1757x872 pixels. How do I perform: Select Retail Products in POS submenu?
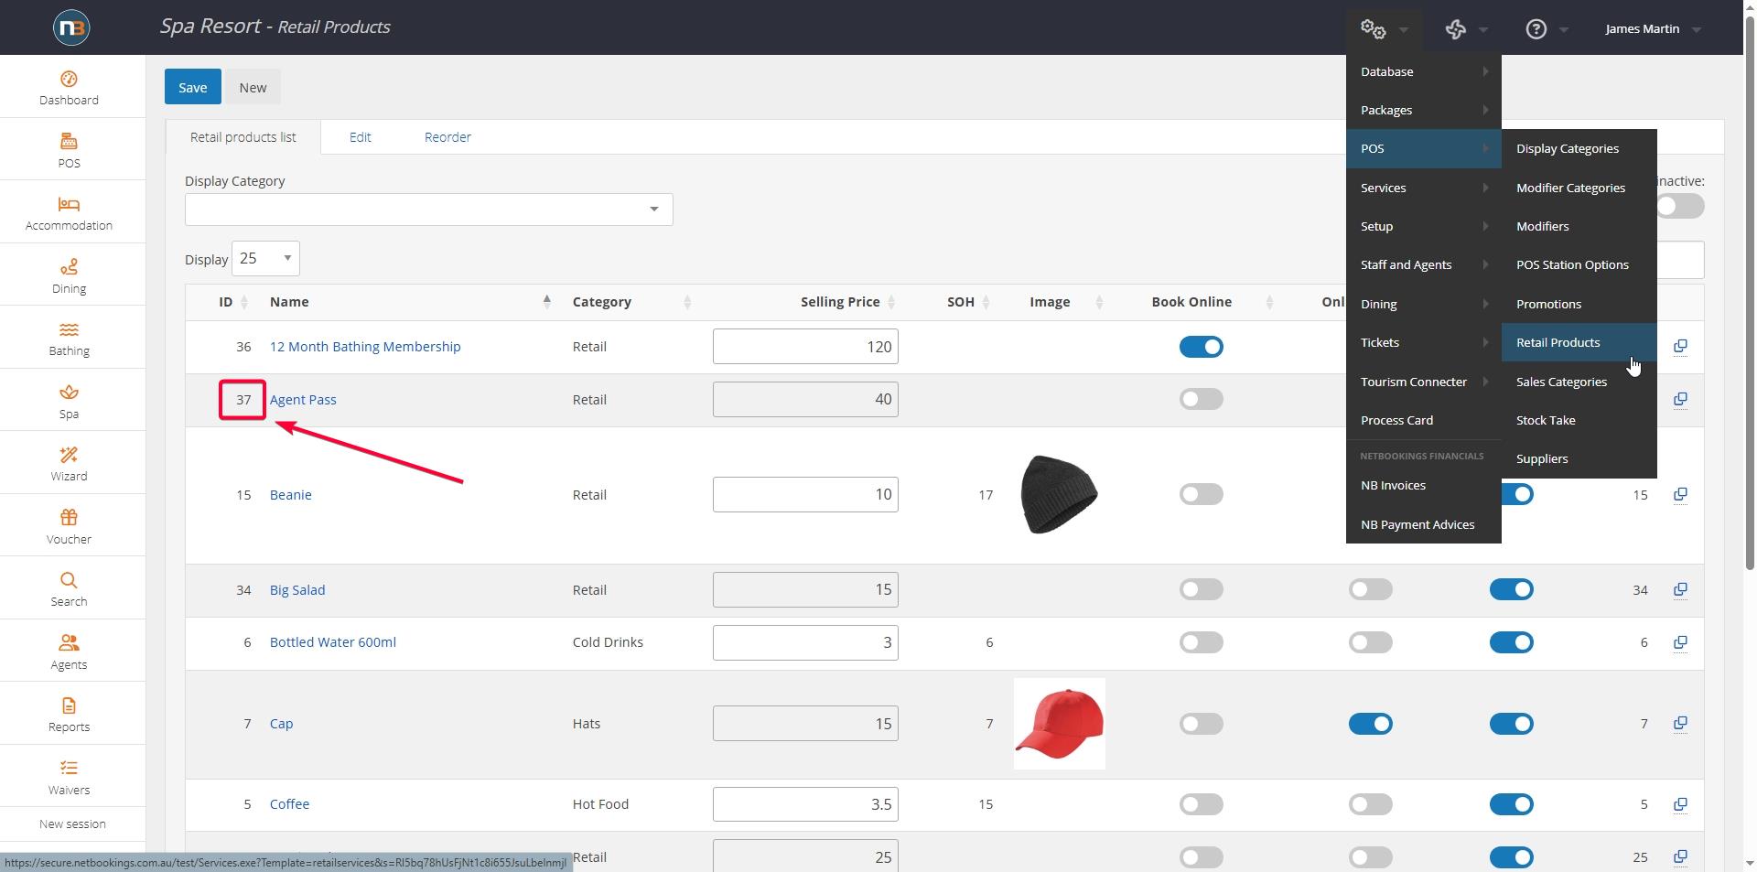pyautogui.click(x=1579, y=342)
